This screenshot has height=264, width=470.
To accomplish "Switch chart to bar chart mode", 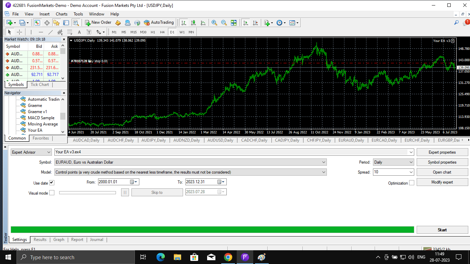I will pyautogui.click(x=184, y=23).
